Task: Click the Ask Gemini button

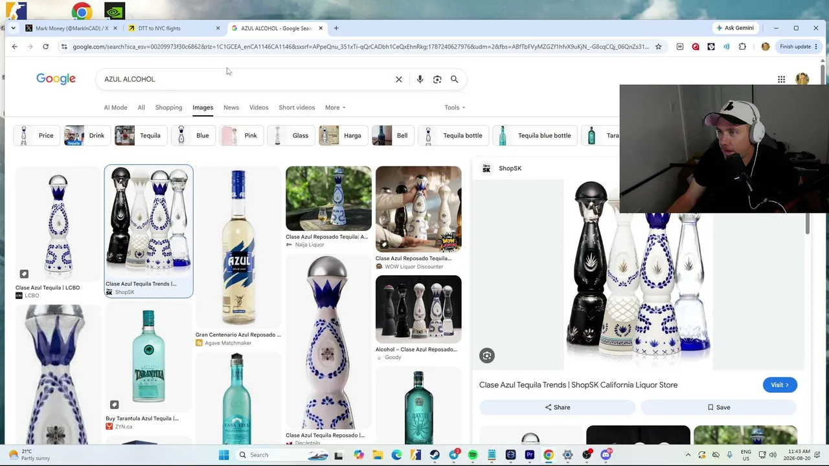Action: pyautogui.click(x=734, y=28)
